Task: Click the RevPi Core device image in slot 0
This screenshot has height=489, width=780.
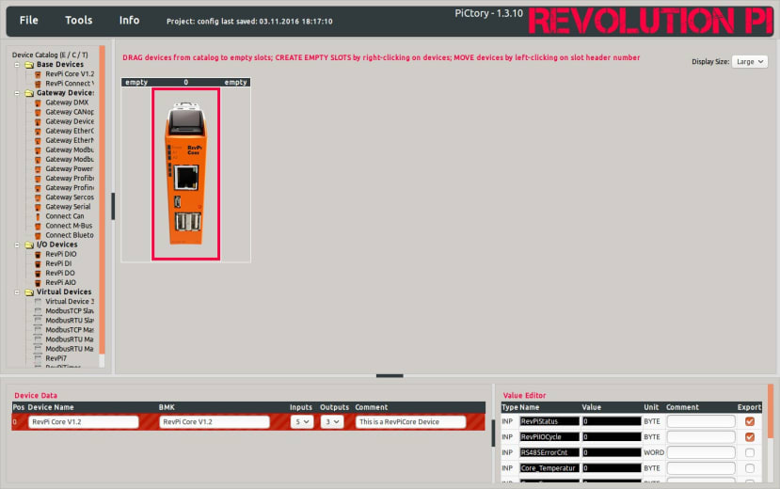Action: [x=186, y=174]
